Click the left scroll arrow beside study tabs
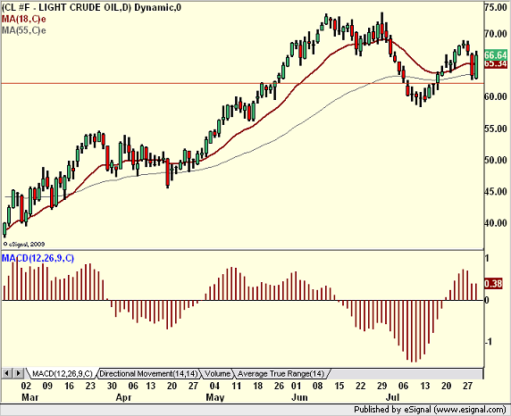 [x=7, y=373]
